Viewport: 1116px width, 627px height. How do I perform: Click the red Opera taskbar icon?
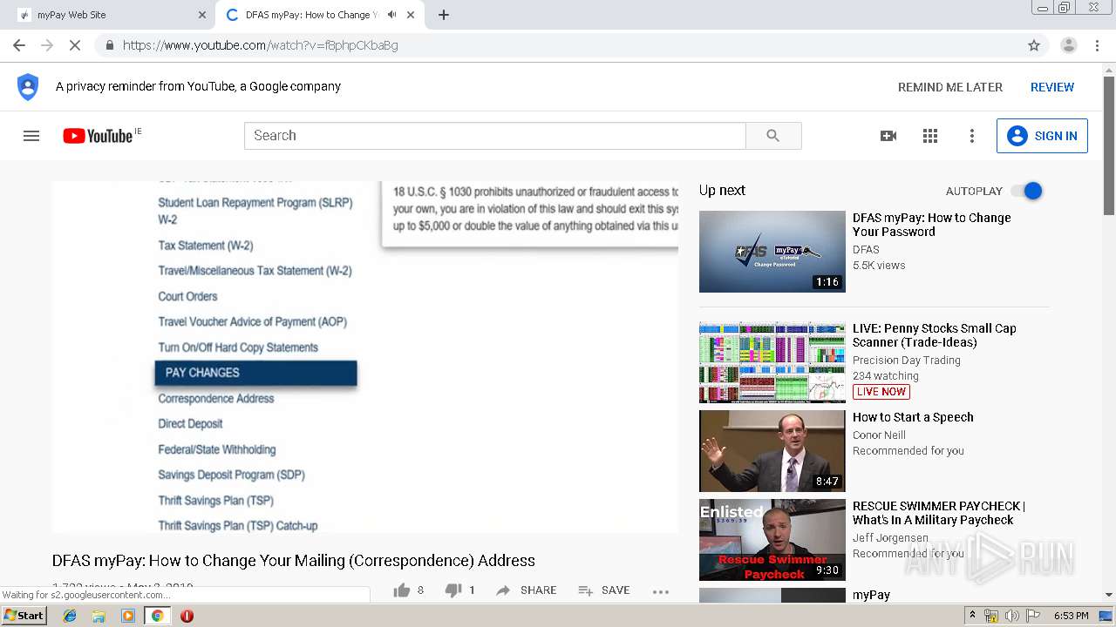(x=187, y=616)
